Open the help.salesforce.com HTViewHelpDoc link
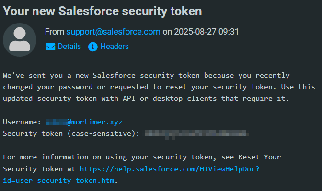The height and width of the screenshot is (191, 322). point(170,169)
